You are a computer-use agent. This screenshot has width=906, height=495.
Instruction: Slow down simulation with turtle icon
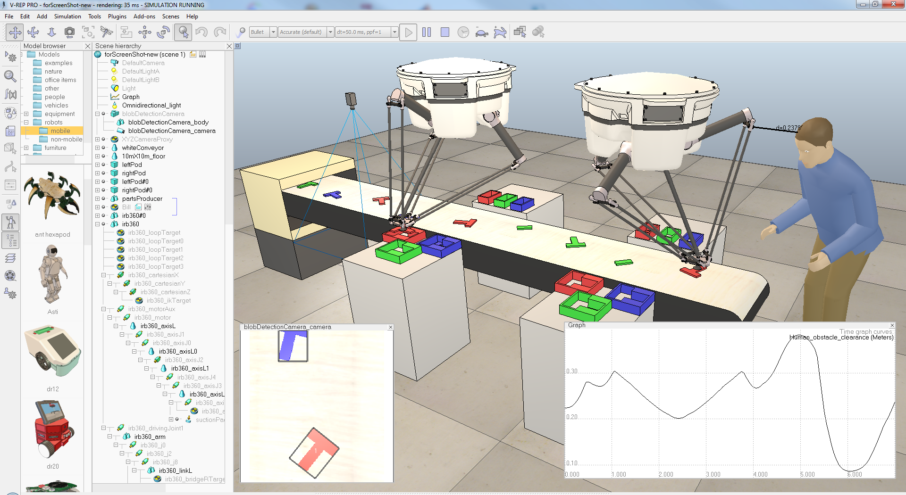click(x=481, y=32)
